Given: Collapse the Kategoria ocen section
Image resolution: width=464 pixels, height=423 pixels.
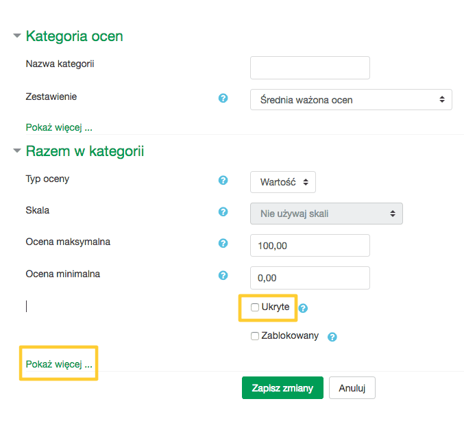Looking at the screenshot, I should pyautogui.click(x=17, y=36).
